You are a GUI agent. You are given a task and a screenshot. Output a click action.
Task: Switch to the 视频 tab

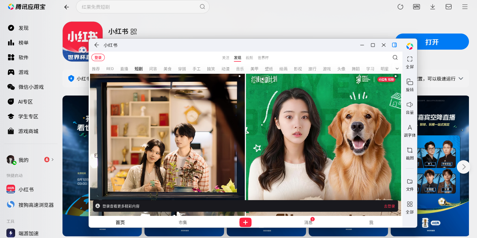(249, 58)
